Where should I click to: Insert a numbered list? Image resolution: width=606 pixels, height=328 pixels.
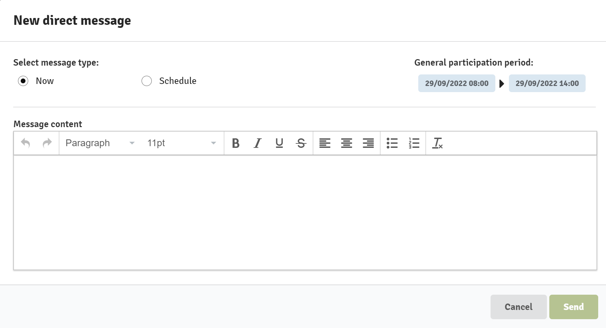click(414, 143)
